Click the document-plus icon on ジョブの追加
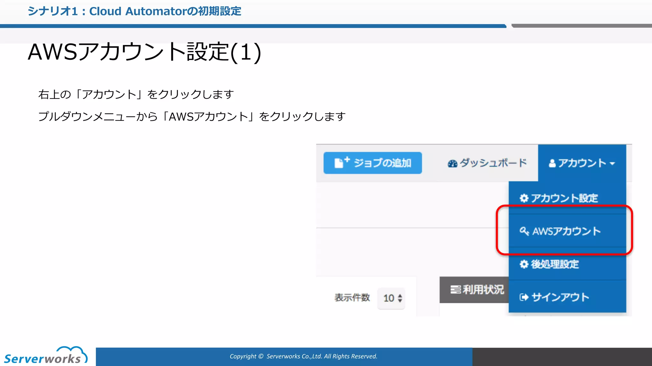Image resolution: width=652 pixels, height=366 pixels. click(x=342, y=162)
